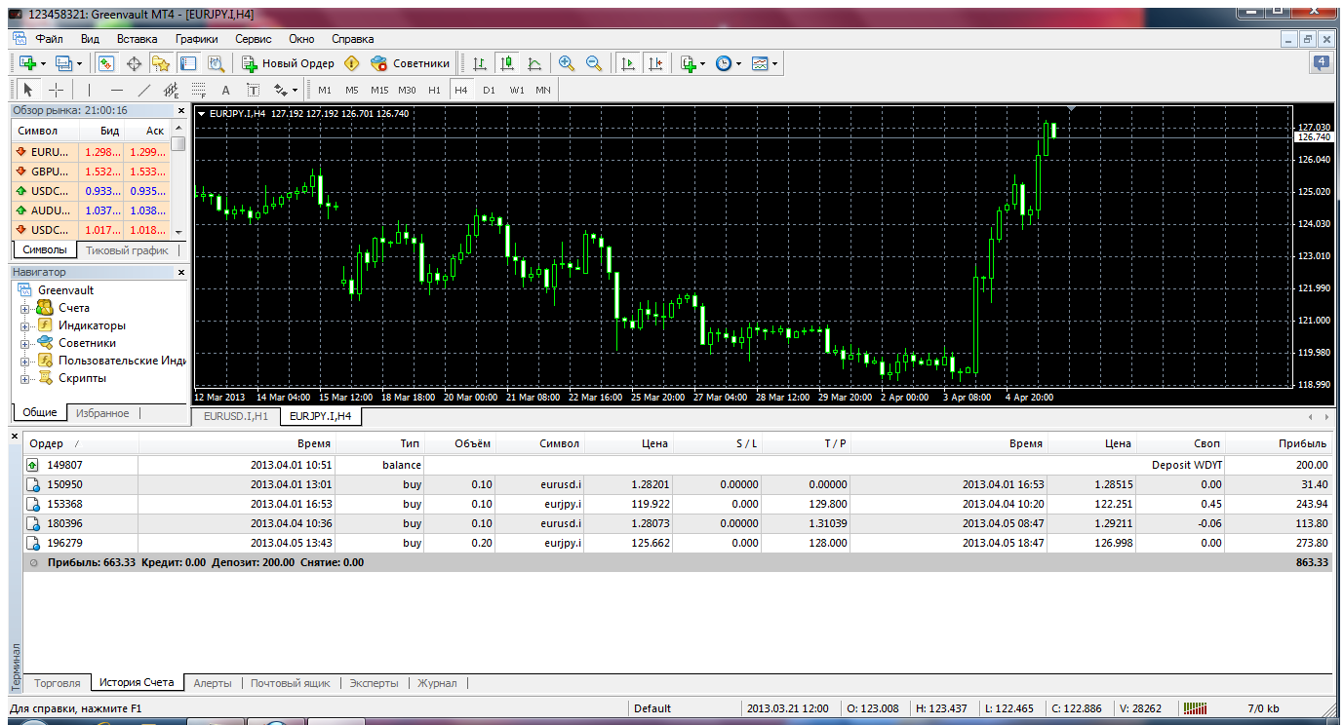1344x725 pixels.
Task: Expand the Советники tree node
Action: 25,343
